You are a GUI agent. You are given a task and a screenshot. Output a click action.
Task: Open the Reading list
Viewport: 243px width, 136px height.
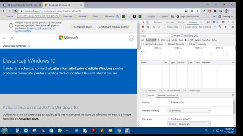coord(226,17)
